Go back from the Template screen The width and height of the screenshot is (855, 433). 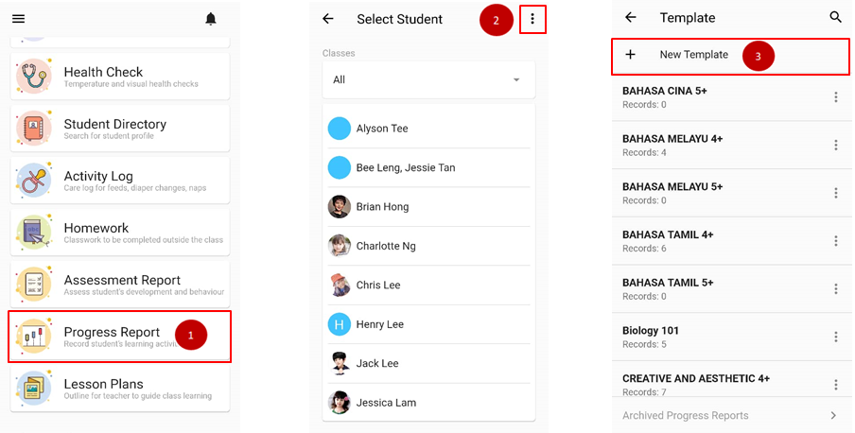[x=631, y=18]
